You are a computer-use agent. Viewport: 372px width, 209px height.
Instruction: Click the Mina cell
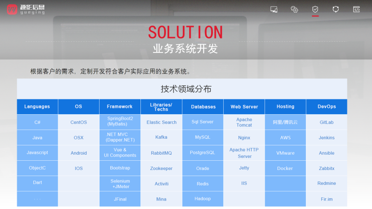[x=161, y=199]
